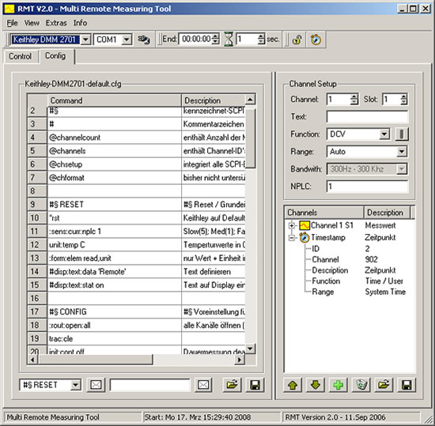Image resolution: width=435 pixels, height=426 pixels.
Task: Click the channel Text input field
Action: 367,117
